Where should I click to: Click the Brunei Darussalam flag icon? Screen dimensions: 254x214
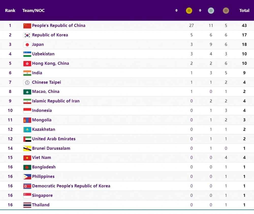27,149
